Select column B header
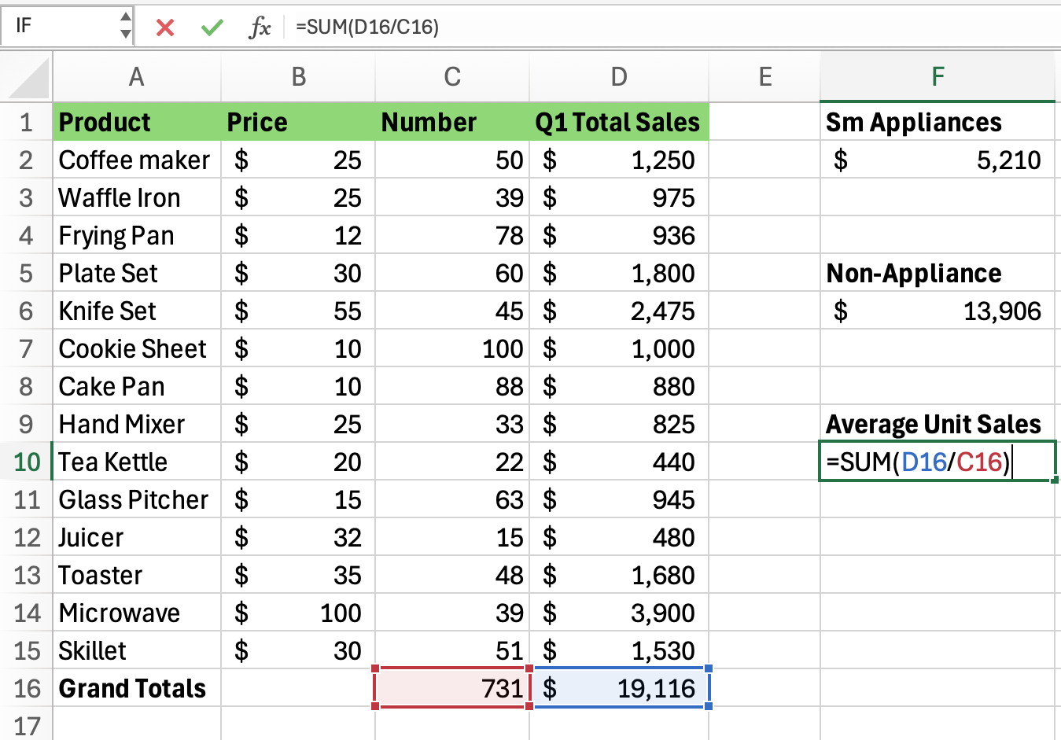The height and width of the screenshot is (740, 1061). [x=298, y=76]
